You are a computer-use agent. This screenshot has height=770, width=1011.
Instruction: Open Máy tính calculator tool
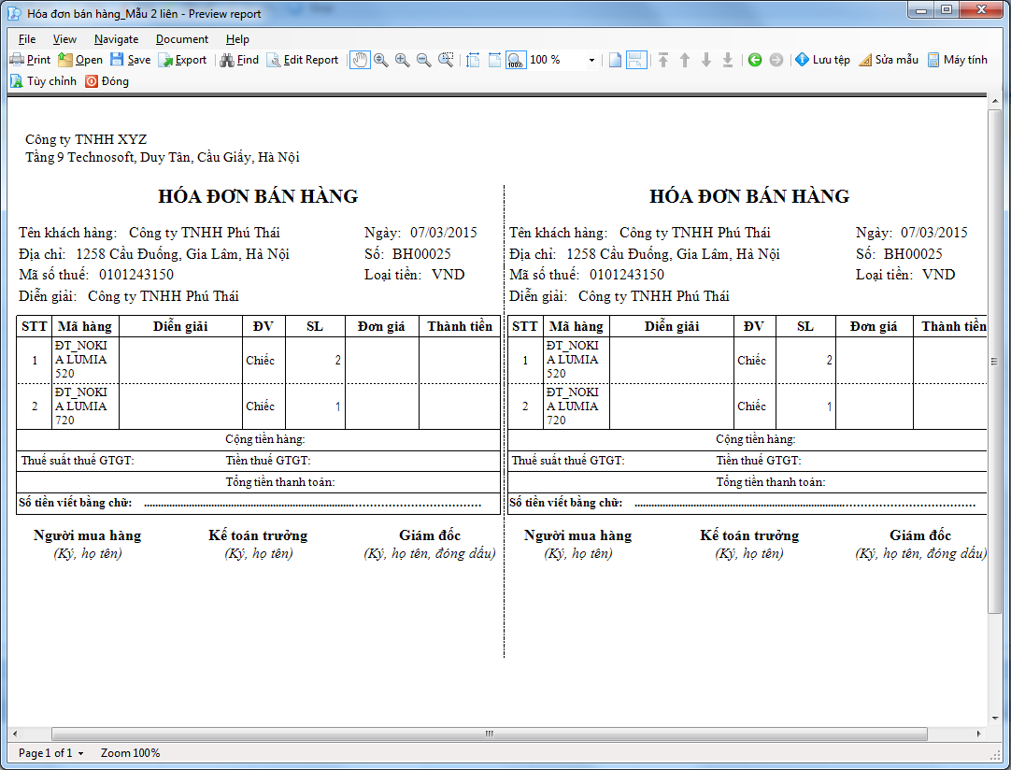pos(957,60)
